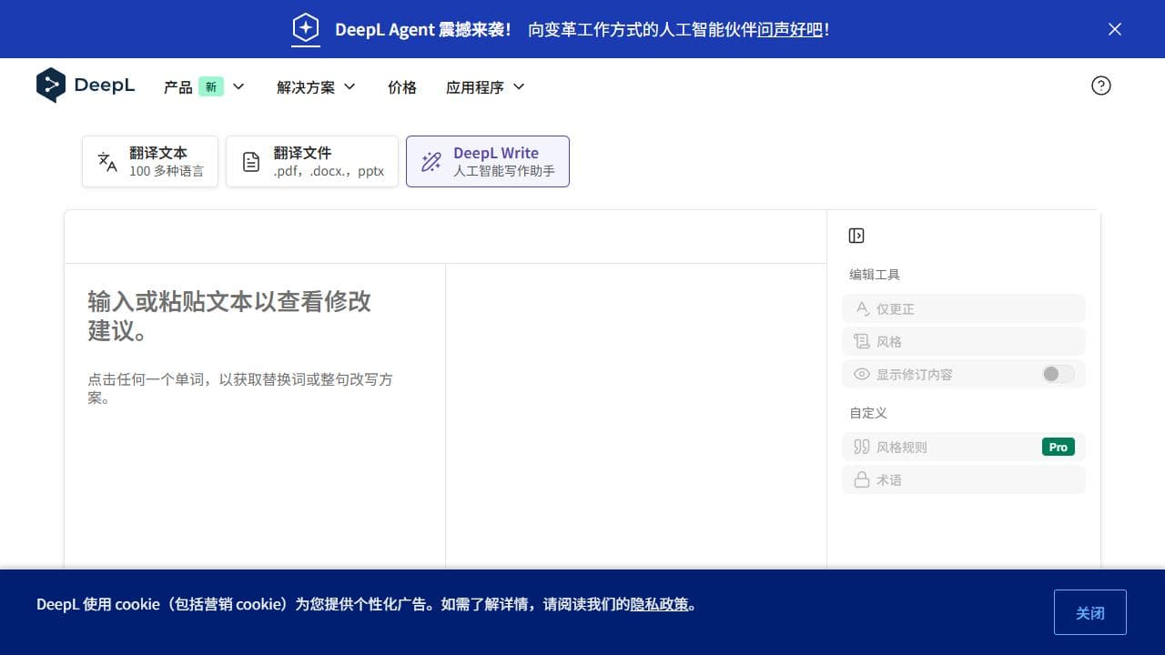
Task: Click the eye icon beside 显示修订内容
Action: (861, 374)
